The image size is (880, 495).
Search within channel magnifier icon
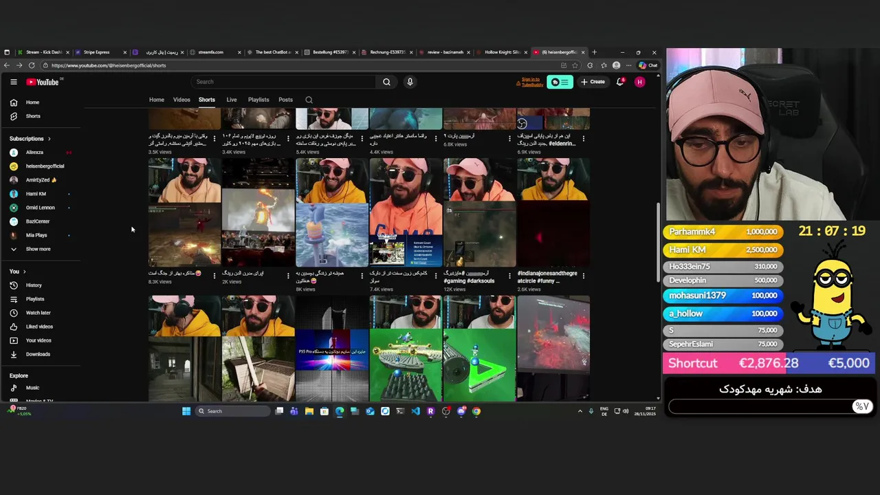coord(309,100)
